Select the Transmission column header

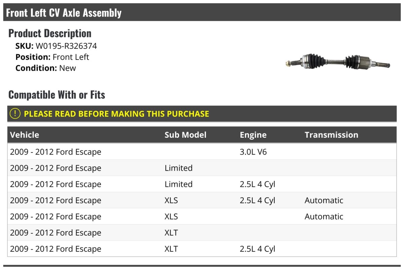click(x=331, y=135)
